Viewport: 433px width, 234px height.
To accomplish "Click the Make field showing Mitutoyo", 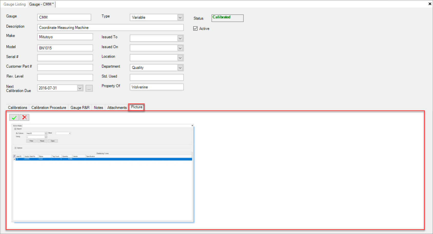I will click(65, 37).
